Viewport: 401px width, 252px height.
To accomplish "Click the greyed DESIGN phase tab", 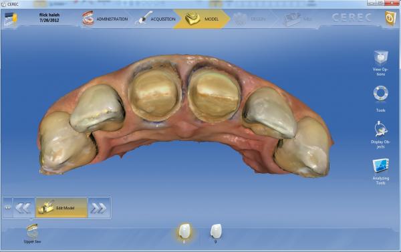I will click(250, 19).
